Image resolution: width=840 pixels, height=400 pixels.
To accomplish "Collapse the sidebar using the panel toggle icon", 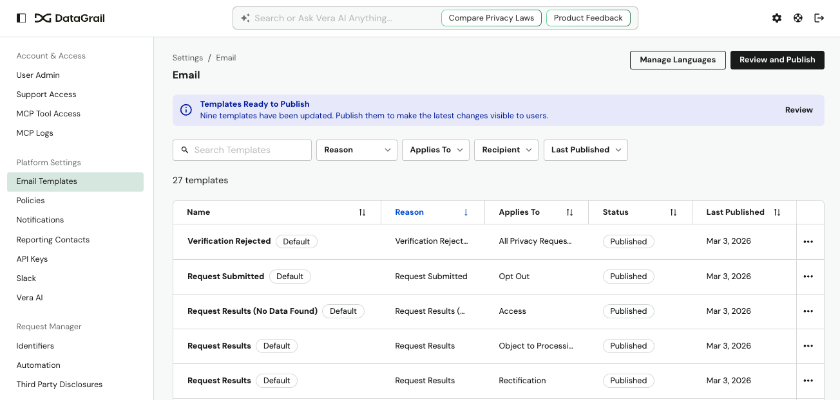I will point(21,18).
